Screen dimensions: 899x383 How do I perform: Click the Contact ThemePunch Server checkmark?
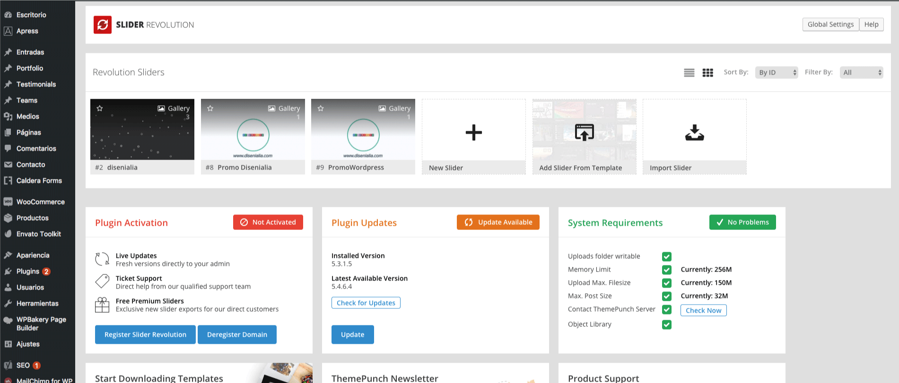[x=667, y=309]
